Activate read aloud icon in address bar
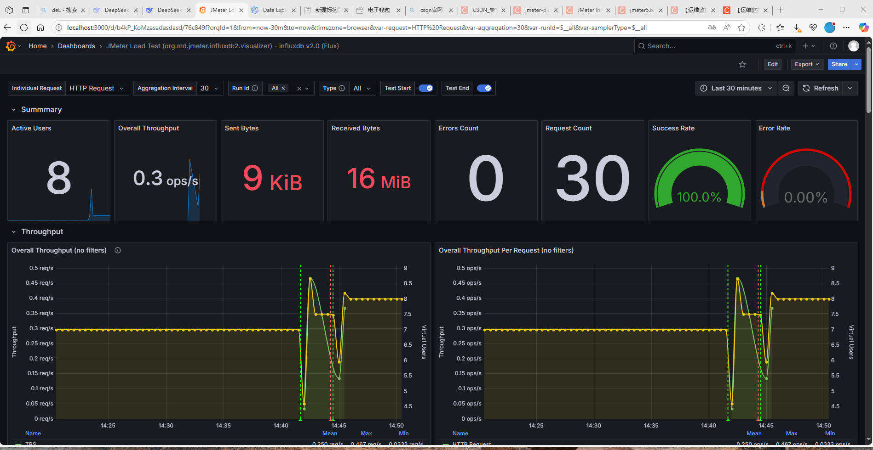 pos(727,28)
